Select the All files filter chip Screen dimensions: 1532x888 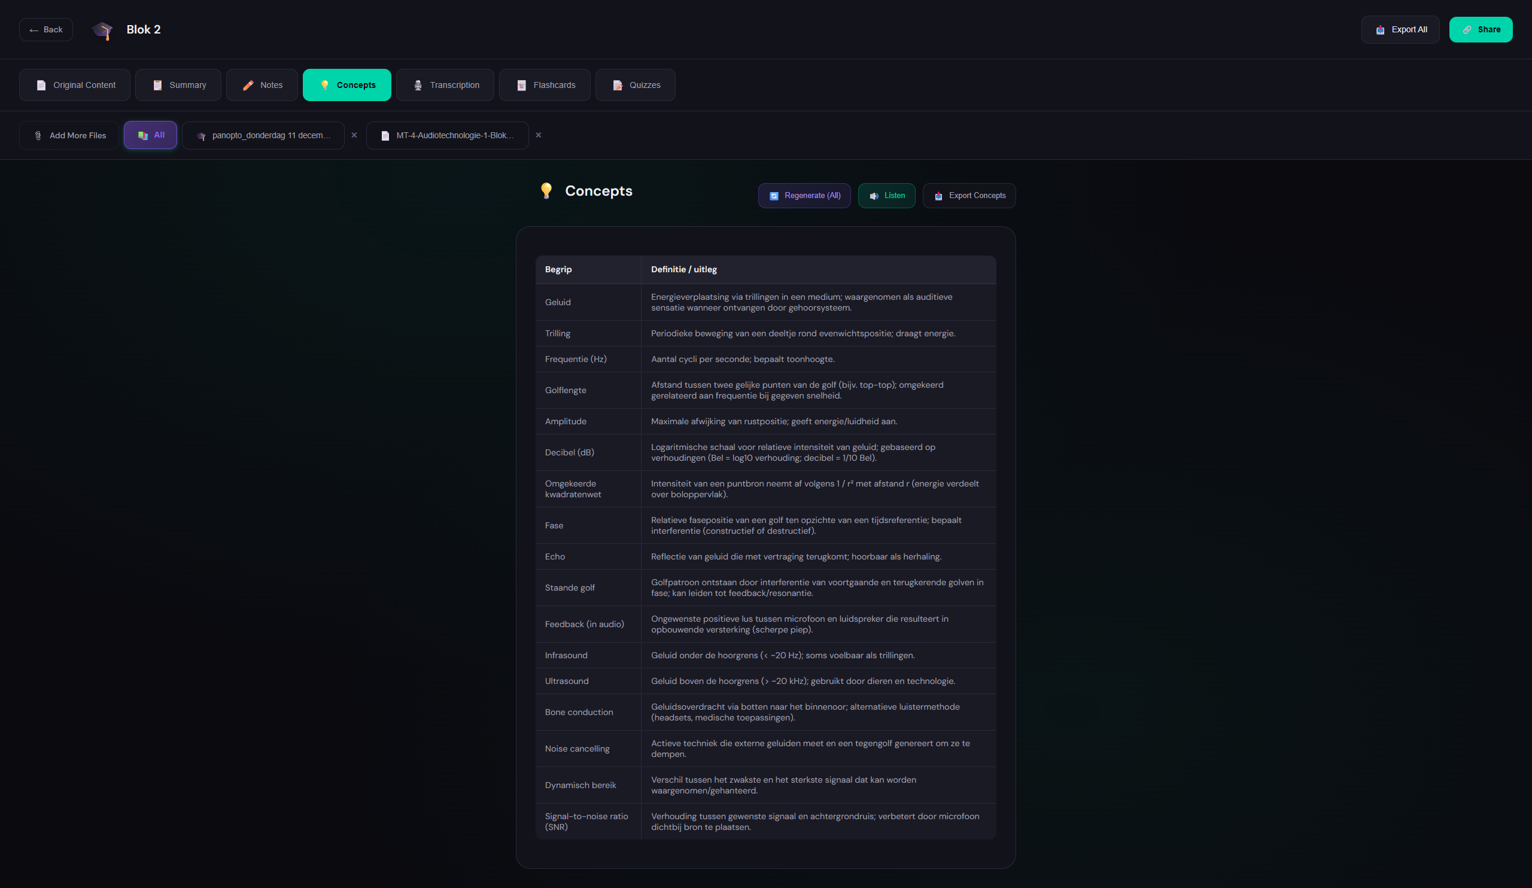[x=151, y=135]
